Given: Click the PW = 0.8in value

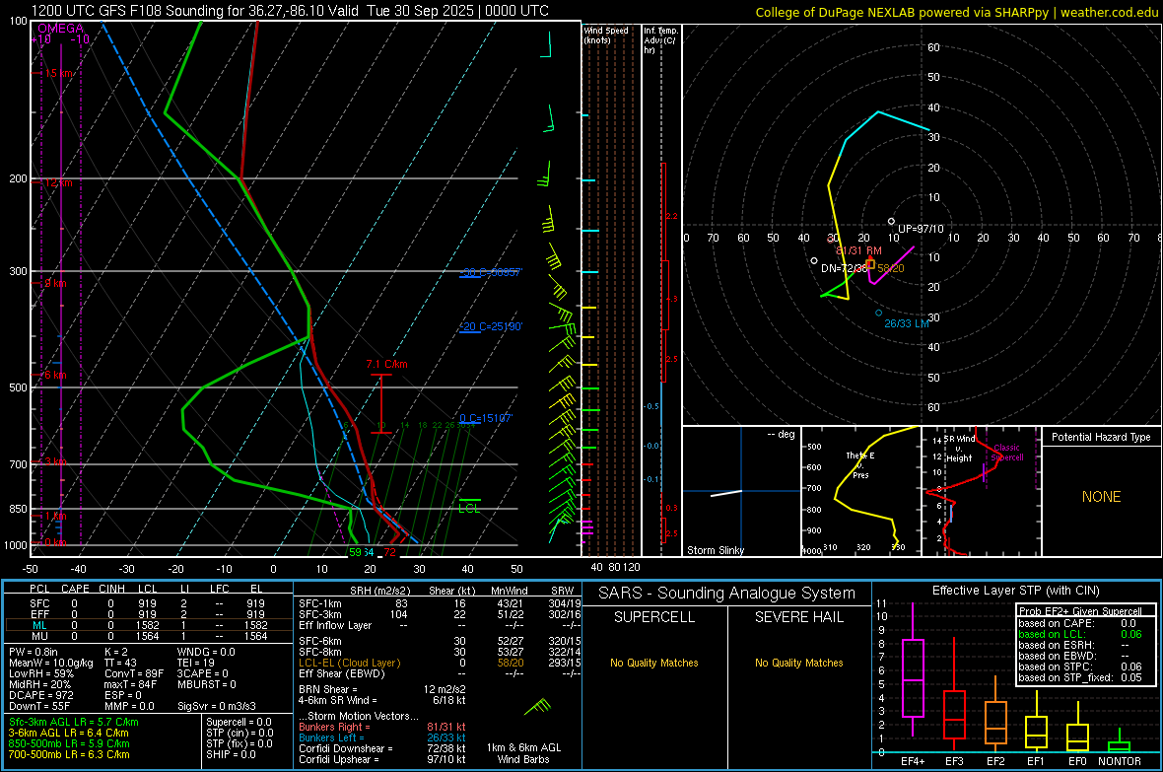Looking at the screenshot, I should pos(34,652).
